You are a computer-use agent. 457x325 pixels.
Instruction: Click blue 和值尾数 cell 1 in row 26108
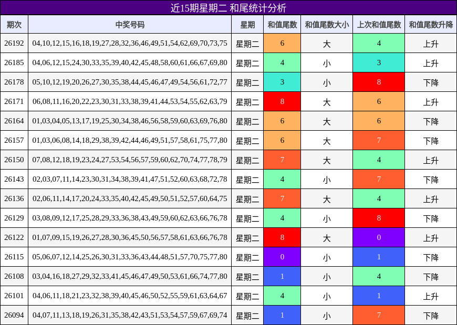[282, 276]
